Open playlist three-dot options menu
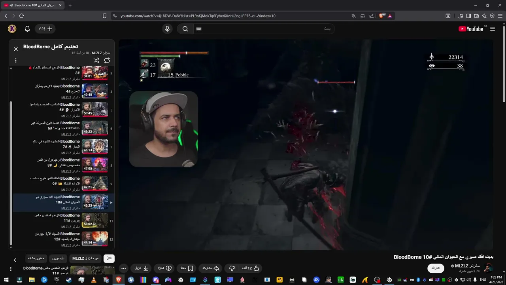 16,61
